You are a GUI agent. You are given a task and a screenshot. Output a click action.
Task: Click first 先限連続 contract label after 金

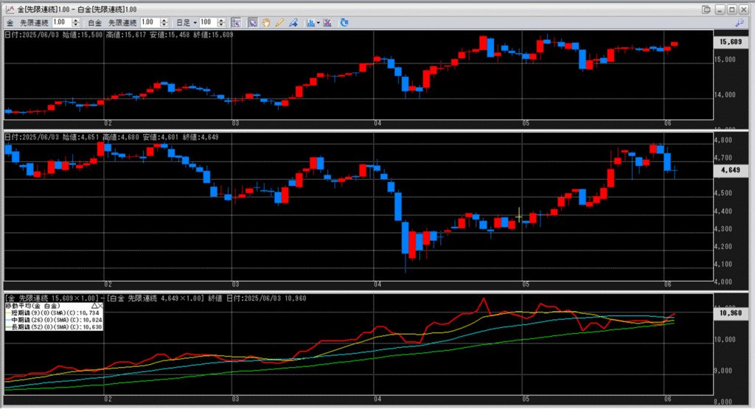click(x=35, y=23)
